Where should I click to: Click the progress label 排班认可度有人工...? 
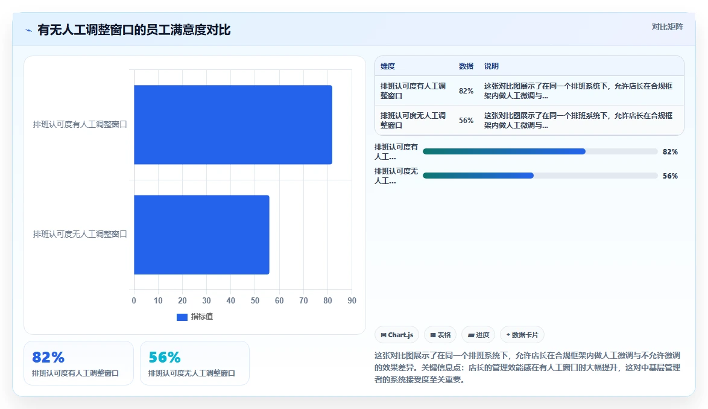click(396, 151)
